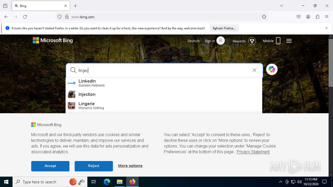The width and height of the screenshot is (333, 187).
Task: Focus the www.bing.com address bar
Action: coord(161,17)
